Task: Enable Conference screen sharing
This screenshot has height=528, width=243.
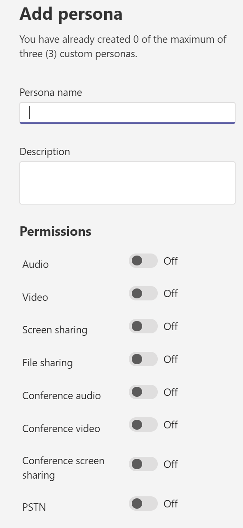Action: point(143,464)
